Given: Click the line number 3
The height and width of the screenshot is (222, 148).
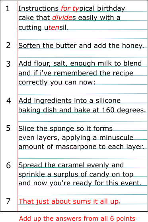Looking at the screenshot, I should pyautogui.click(x=8, y=64).
